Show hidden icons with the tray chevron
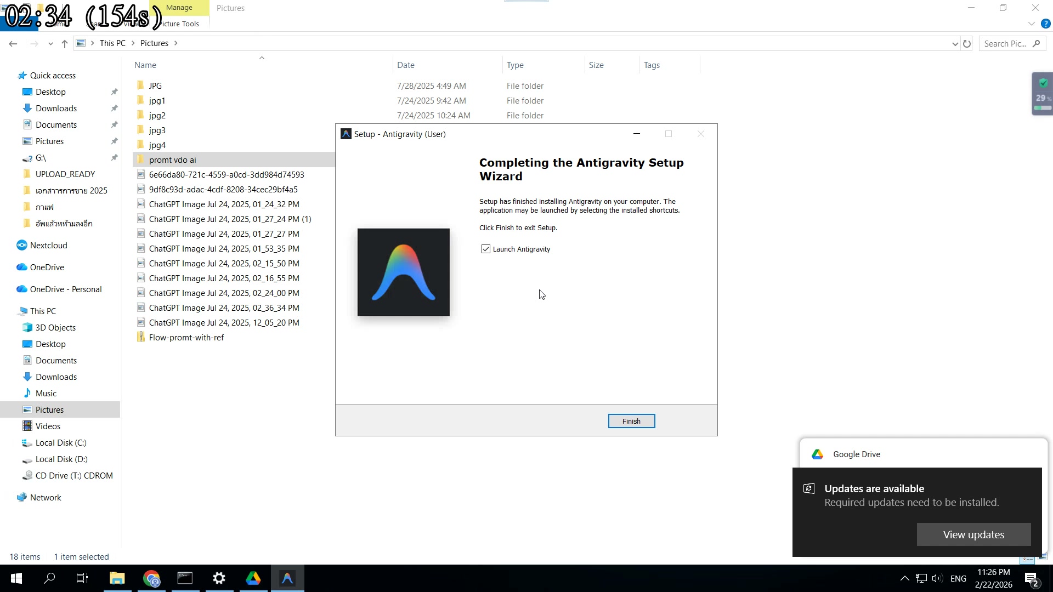The width and height of the screenshot is (1053, 592). click(x=904, y=578)
